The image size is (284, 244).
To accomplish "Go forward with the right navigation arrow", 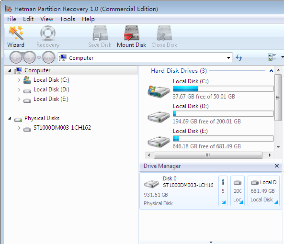I will coord(30,57).
